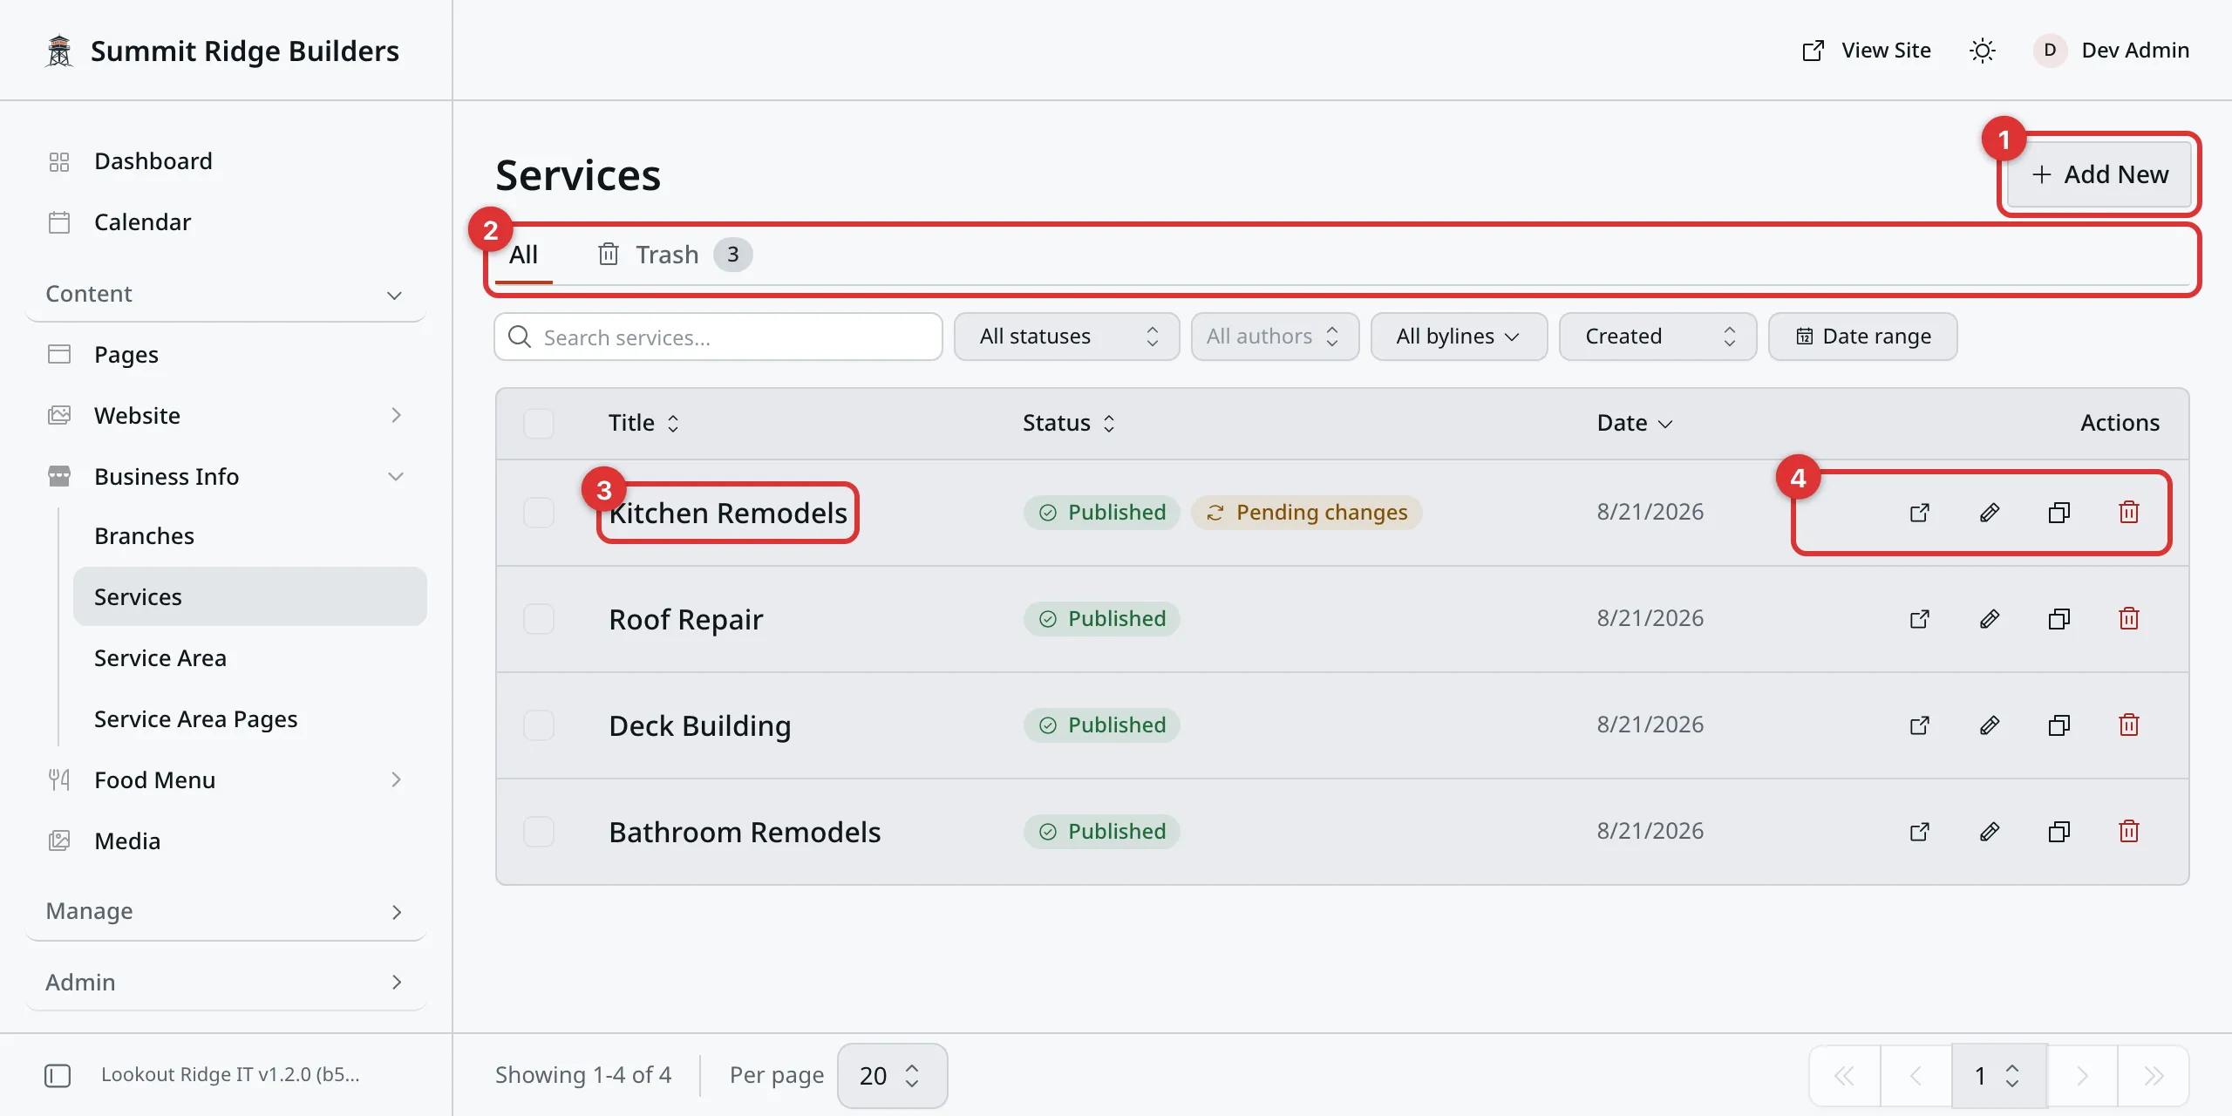Click the View Site link
Screen dimensions: 2232x1116
pos(1866,51)
